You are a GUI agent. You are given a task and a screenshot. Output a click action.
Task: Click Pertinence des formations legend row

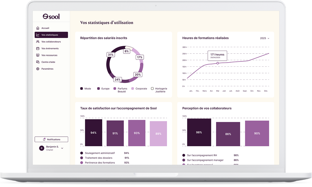point(105,163)
